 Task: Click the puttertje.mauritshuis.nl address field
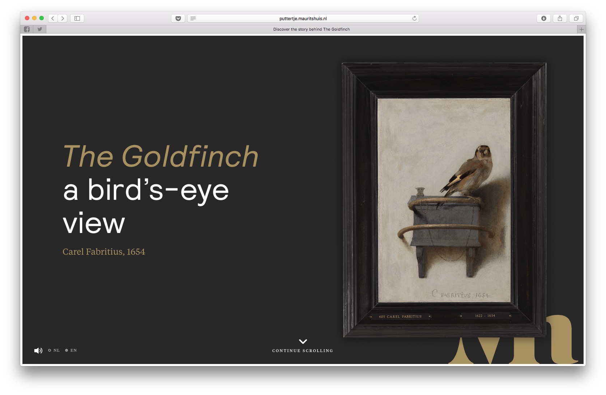click(303, 18)
